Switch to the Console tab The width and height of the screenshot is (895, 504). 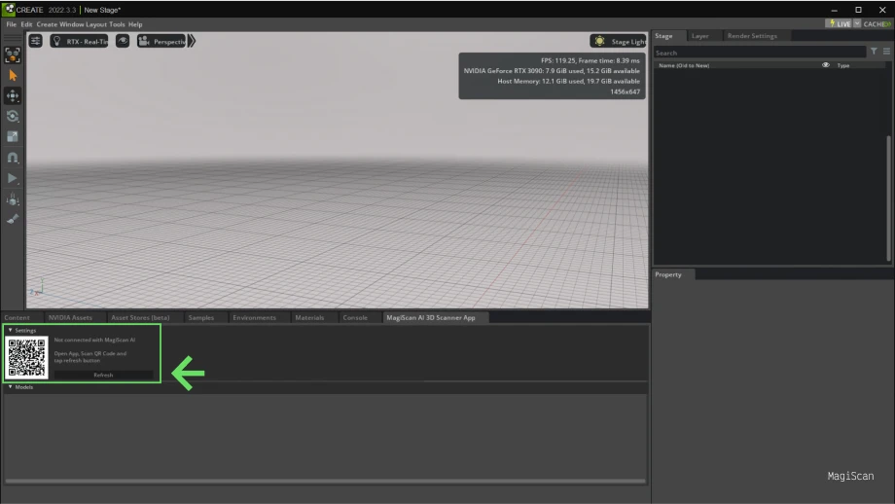click(355, 318)
